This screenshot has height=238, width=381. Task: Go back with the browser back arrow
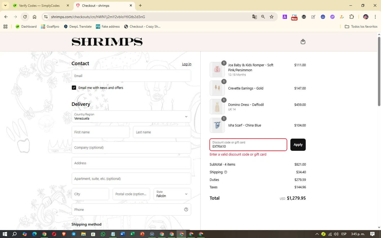(6, 17)
